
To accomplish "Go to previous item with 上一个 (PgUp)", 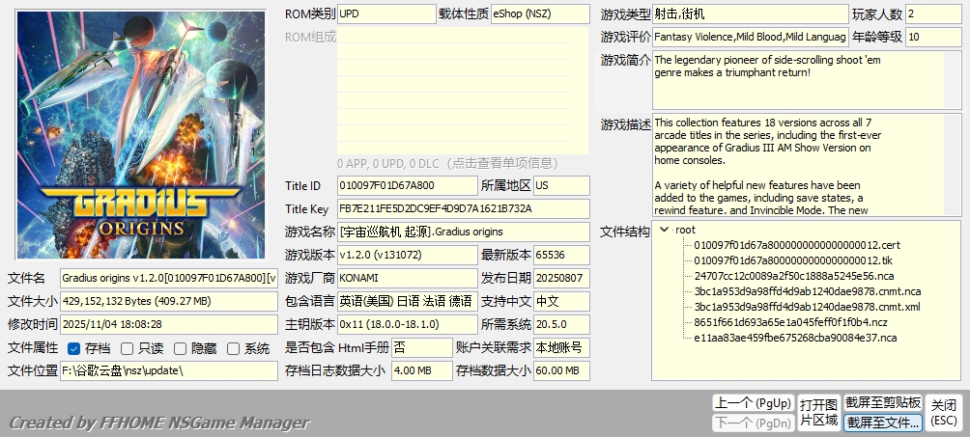I will pos(752,403).
